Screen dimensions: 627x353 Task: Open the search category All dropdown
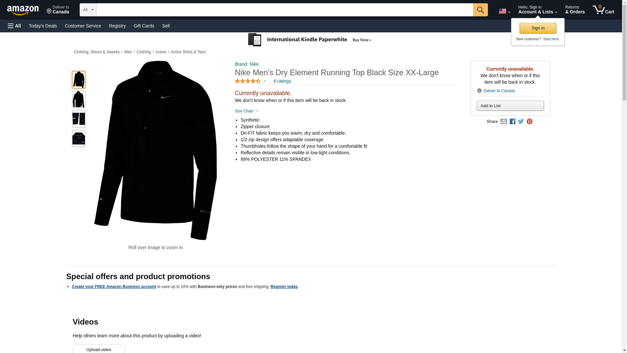point(88,10)
